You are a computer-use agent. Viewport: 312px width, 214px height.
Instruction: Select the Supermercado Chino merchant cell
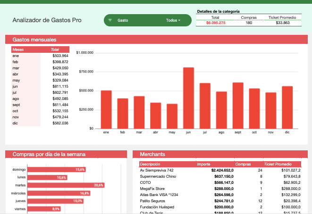point(158,176)
